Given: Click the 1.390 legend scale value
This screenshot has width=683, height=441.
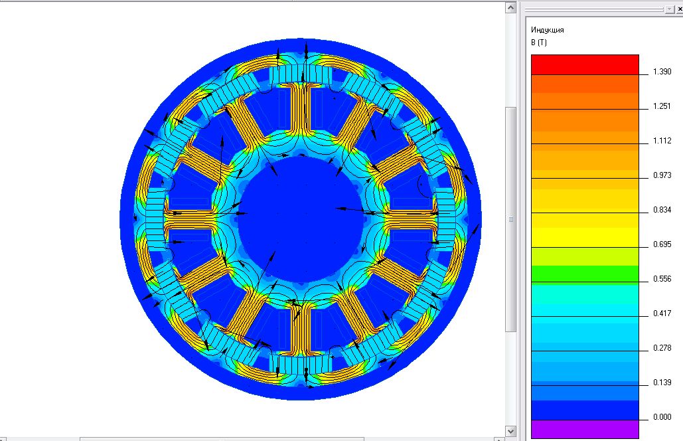Looking at the screenshot, I should click(663, 72).
